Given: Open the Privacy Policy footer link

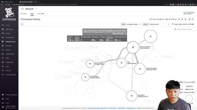Looking at the screenshot, I should click(112, 108).
